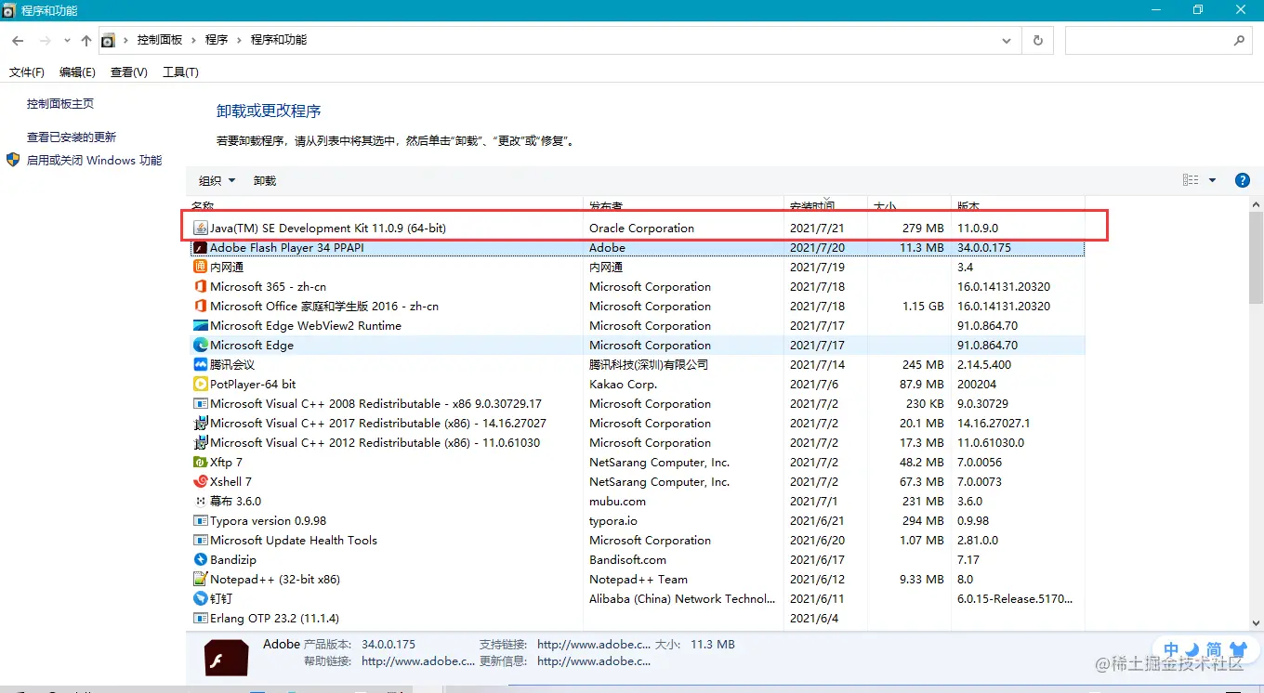Click the scrollbar up arrow
This screenshot has height=693, width=1264.
tap(1256, 204)
